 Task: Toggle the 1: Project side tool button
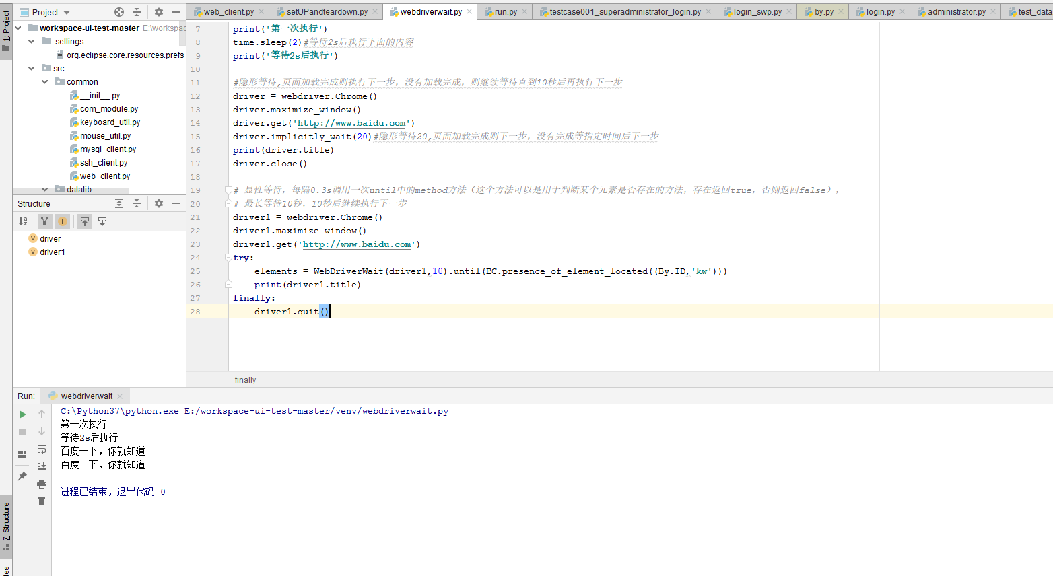click(6, 31)
